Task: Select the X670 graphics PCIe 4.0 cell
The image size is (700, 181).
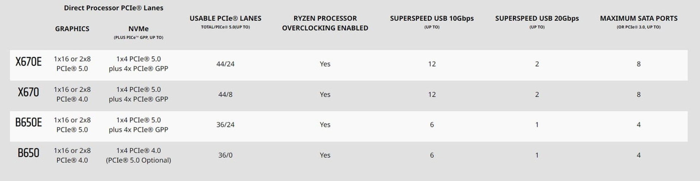Action: coord(72,94)
